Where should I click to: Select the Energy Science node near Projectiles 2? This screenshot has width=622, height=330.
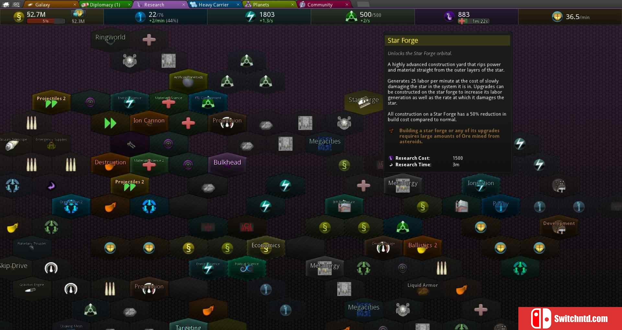pyautogui.click(x=130, y=102)
